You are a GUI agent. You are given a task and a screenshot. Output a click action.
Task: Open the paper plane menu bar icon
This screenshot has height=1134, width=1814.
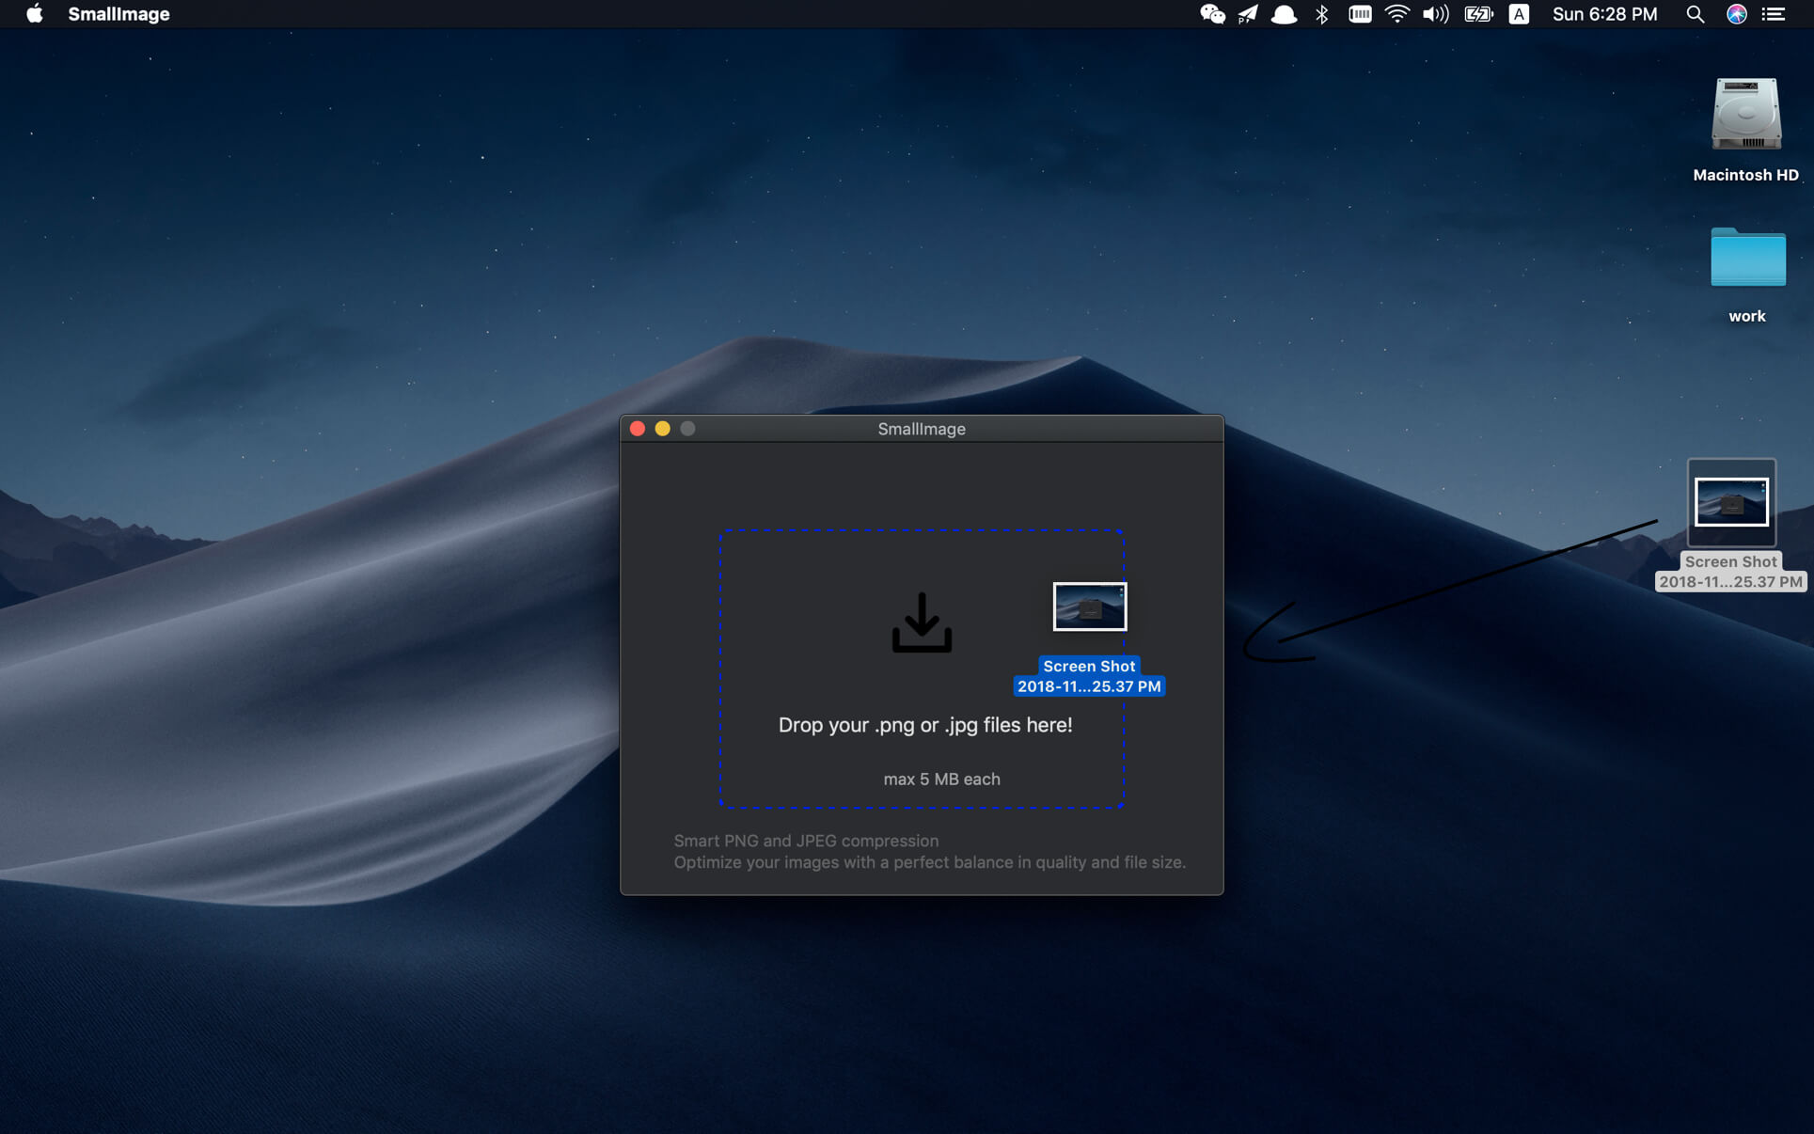coord(1248,14)
